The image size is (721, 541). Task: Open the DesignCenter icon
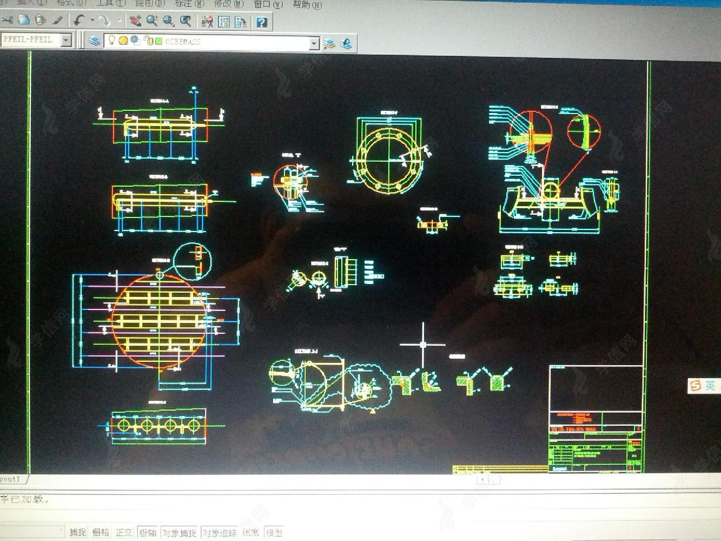223,22
